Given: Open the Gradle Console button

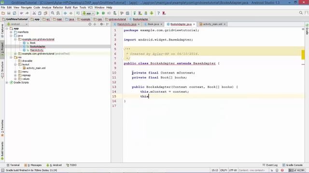Looking at the screenshot, I should pos(293,165).
